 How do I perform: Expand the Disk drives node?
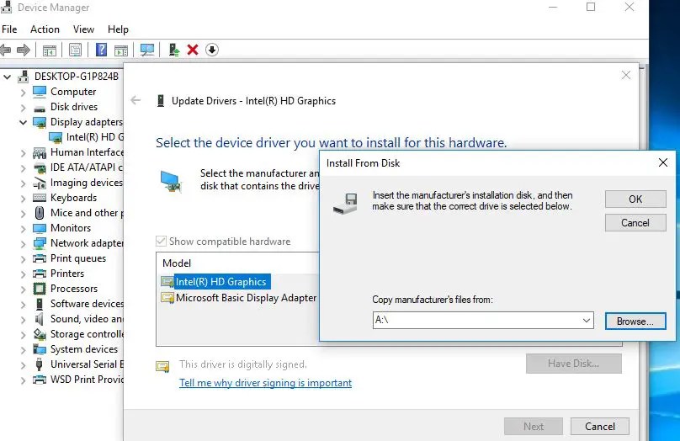[24, 108]
